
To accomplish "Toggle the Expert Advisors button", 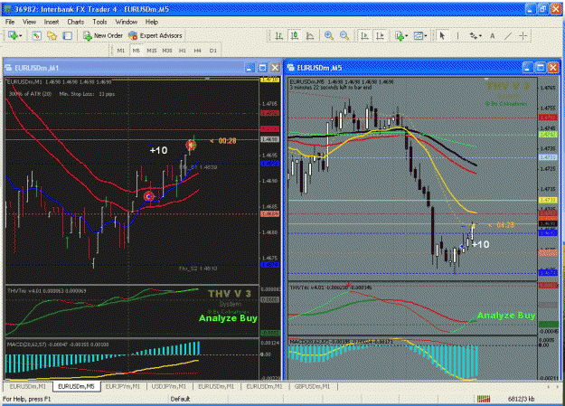I will point(155,35).
